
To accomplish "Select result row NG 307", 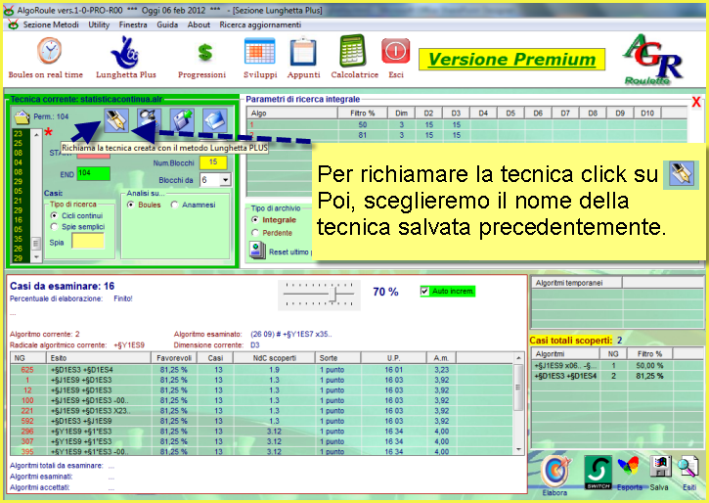I will pos(262,441).
